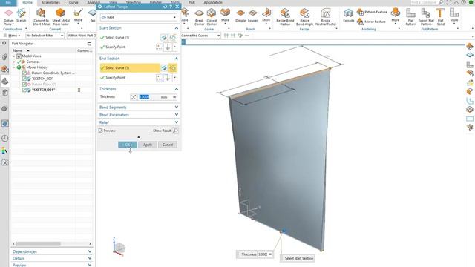
Task: Select the Louver punch tool
Action: [252, 16]
